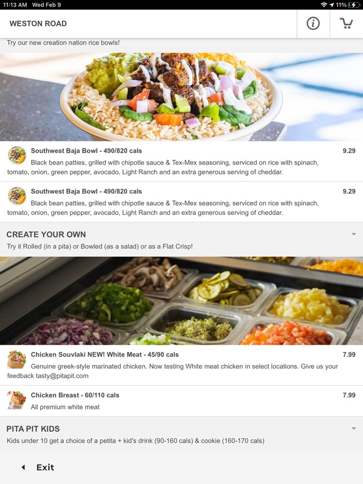Select the first Southwest Baja Bowl 9.29 price
This screenshot has width=363, height=484.
coord(349,151)
